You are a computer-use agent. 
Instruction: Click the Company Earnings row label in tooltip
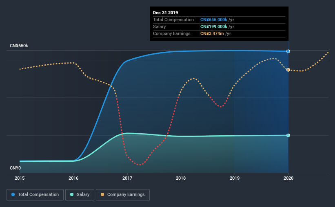(x=171, y=33)
